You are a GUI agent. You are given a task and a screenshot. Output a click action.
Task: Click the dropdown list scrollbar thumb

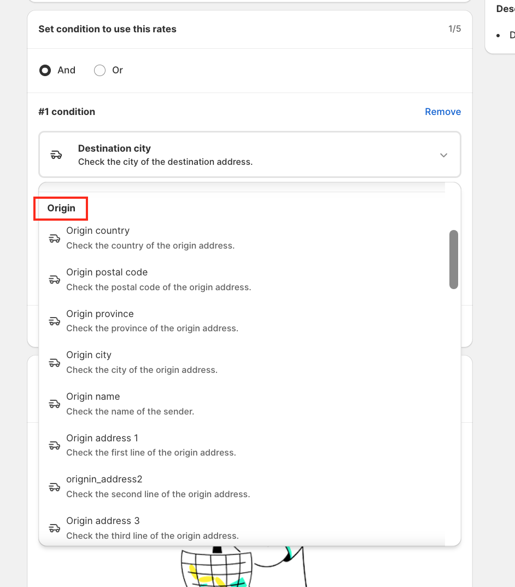(453, 259)
